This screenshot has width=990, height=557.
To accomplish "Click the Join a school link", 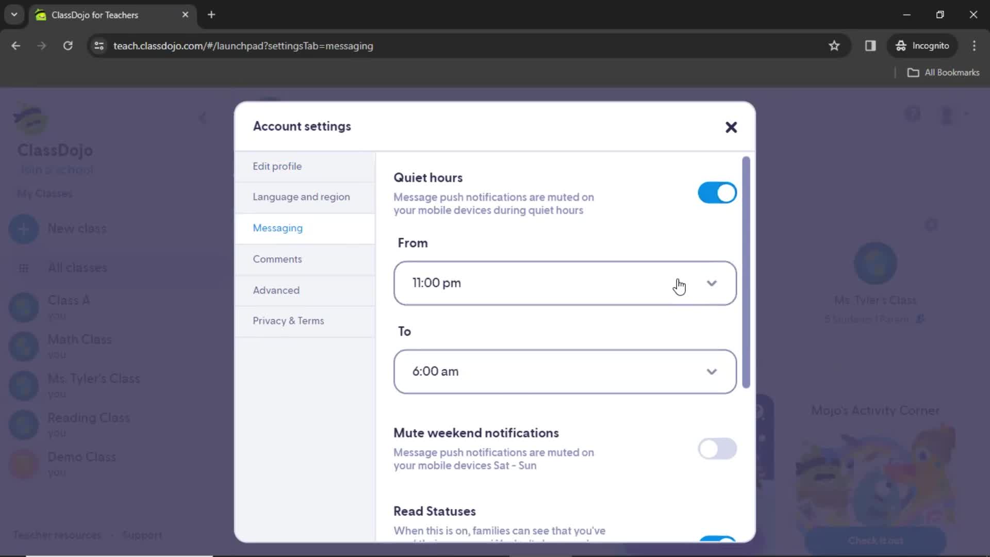I will [x=57, y=170].
